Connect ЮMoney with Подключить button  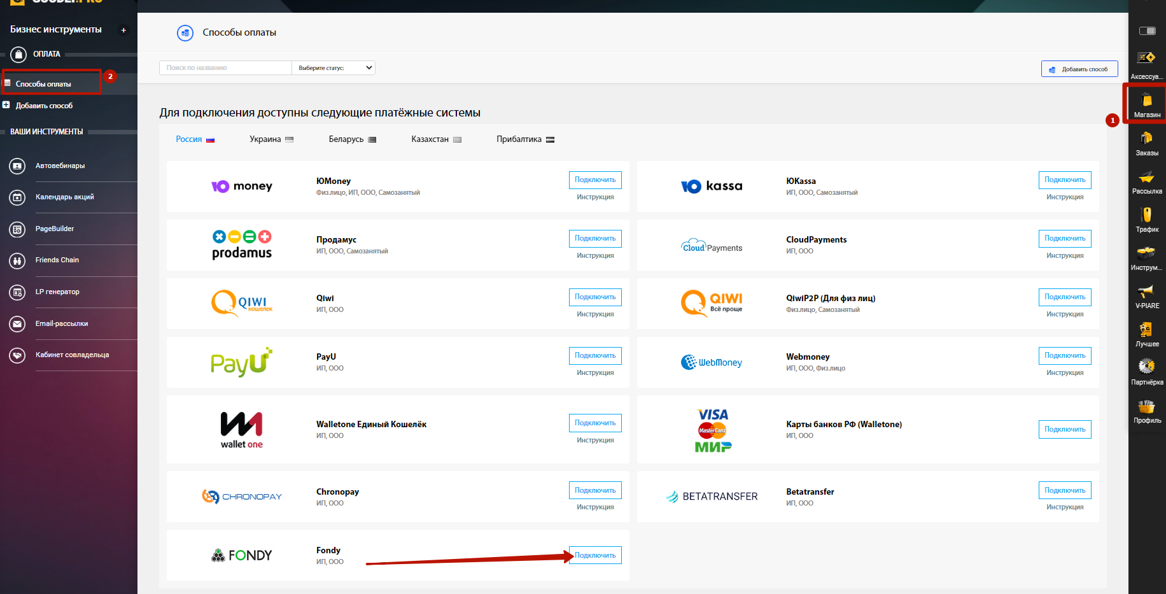595,180
